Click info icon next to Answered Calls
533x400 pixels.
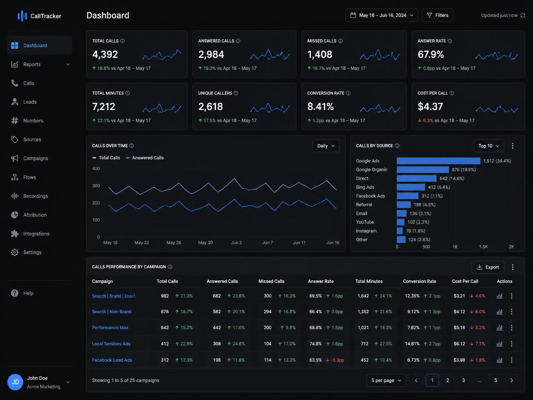(238, 41)
